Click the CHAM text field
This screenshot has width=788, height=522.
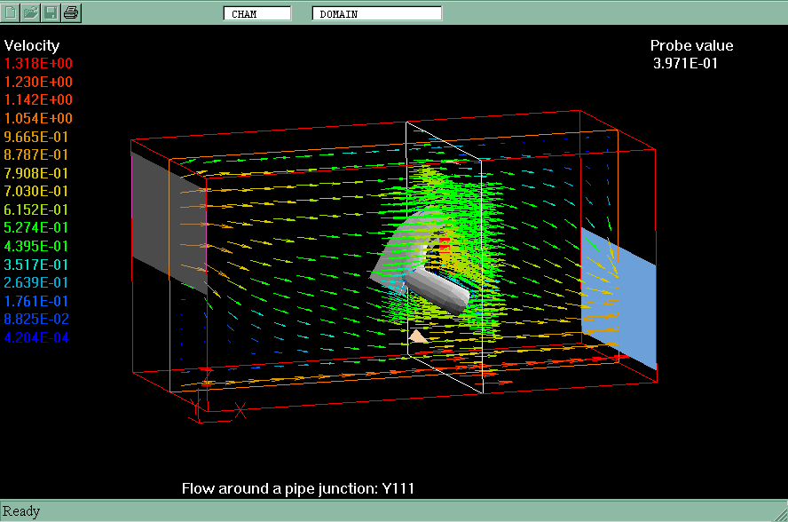(x=256, y=13)
